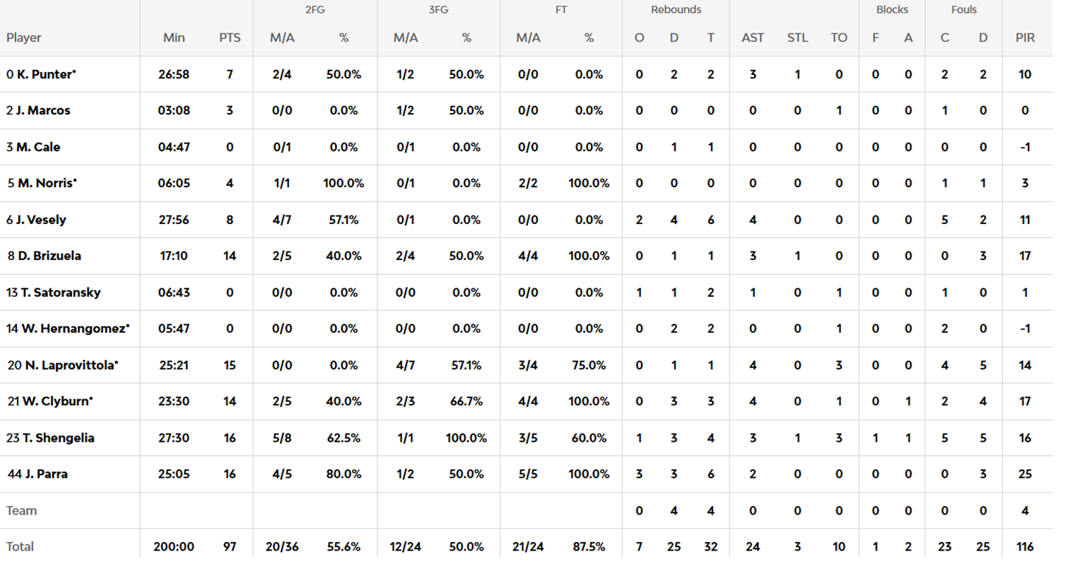This screenshot has height=581, width=1085.
Task: Sort by the STL column header
Action: [797, 38]
